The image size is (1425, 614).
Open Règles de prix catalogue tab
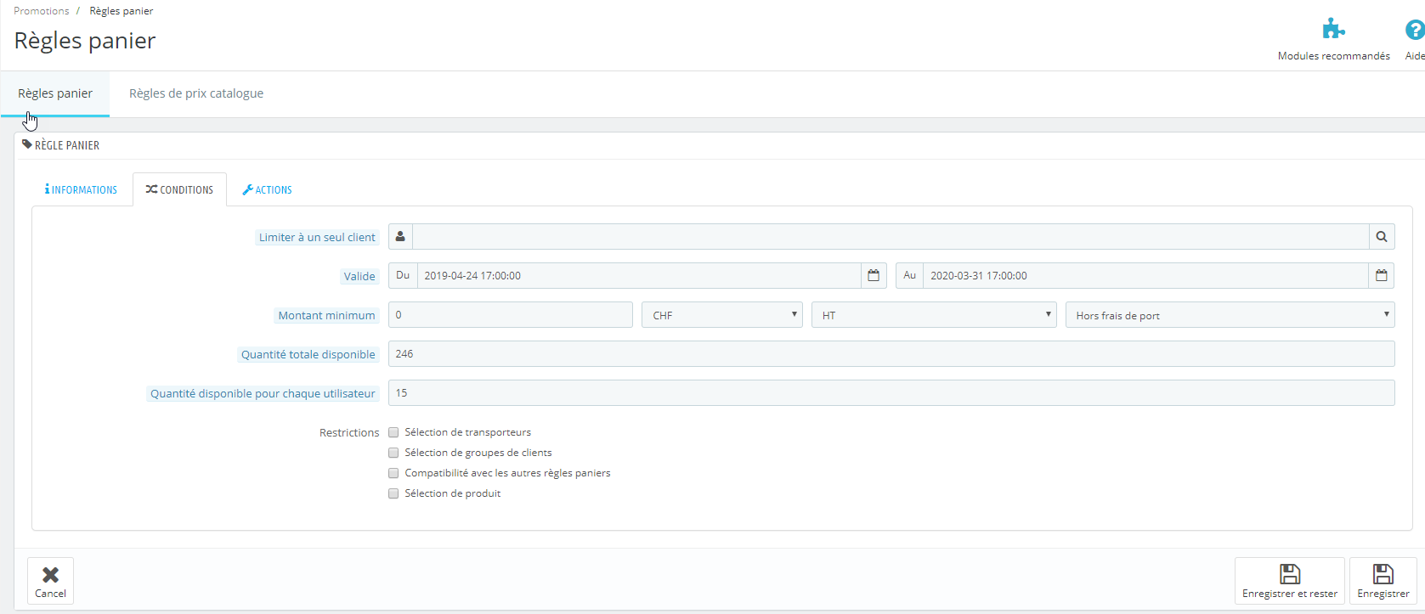[x=196, y=93]
